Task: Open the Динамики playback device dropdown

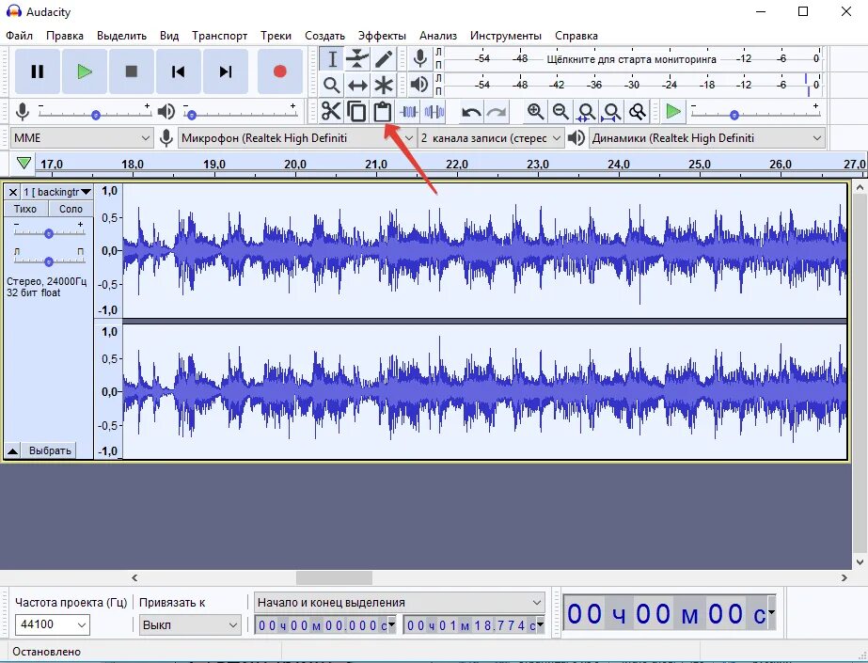Action: click(x=707, y=138)
